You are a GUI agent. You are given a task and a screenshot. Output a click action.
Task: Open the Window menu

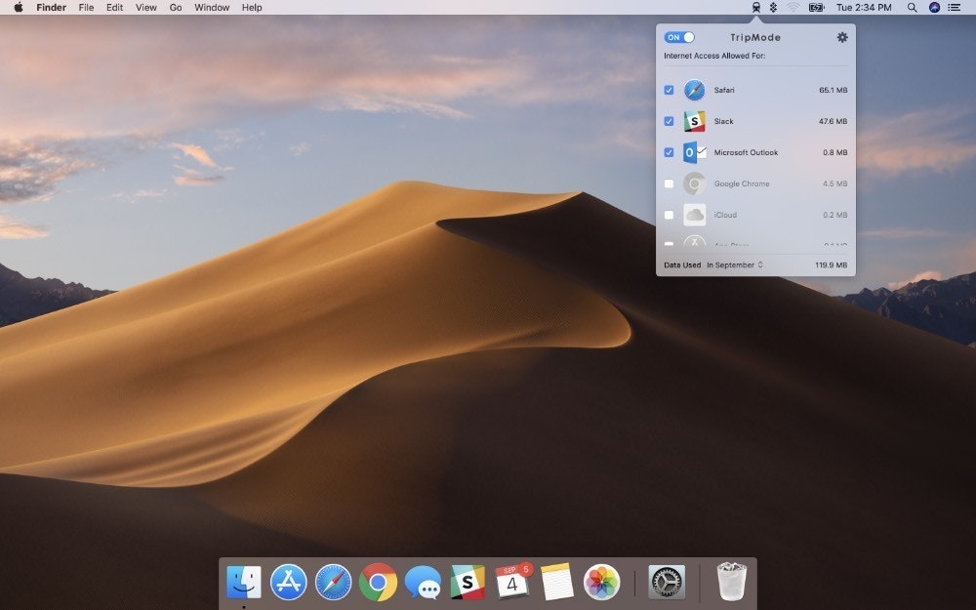212,7
